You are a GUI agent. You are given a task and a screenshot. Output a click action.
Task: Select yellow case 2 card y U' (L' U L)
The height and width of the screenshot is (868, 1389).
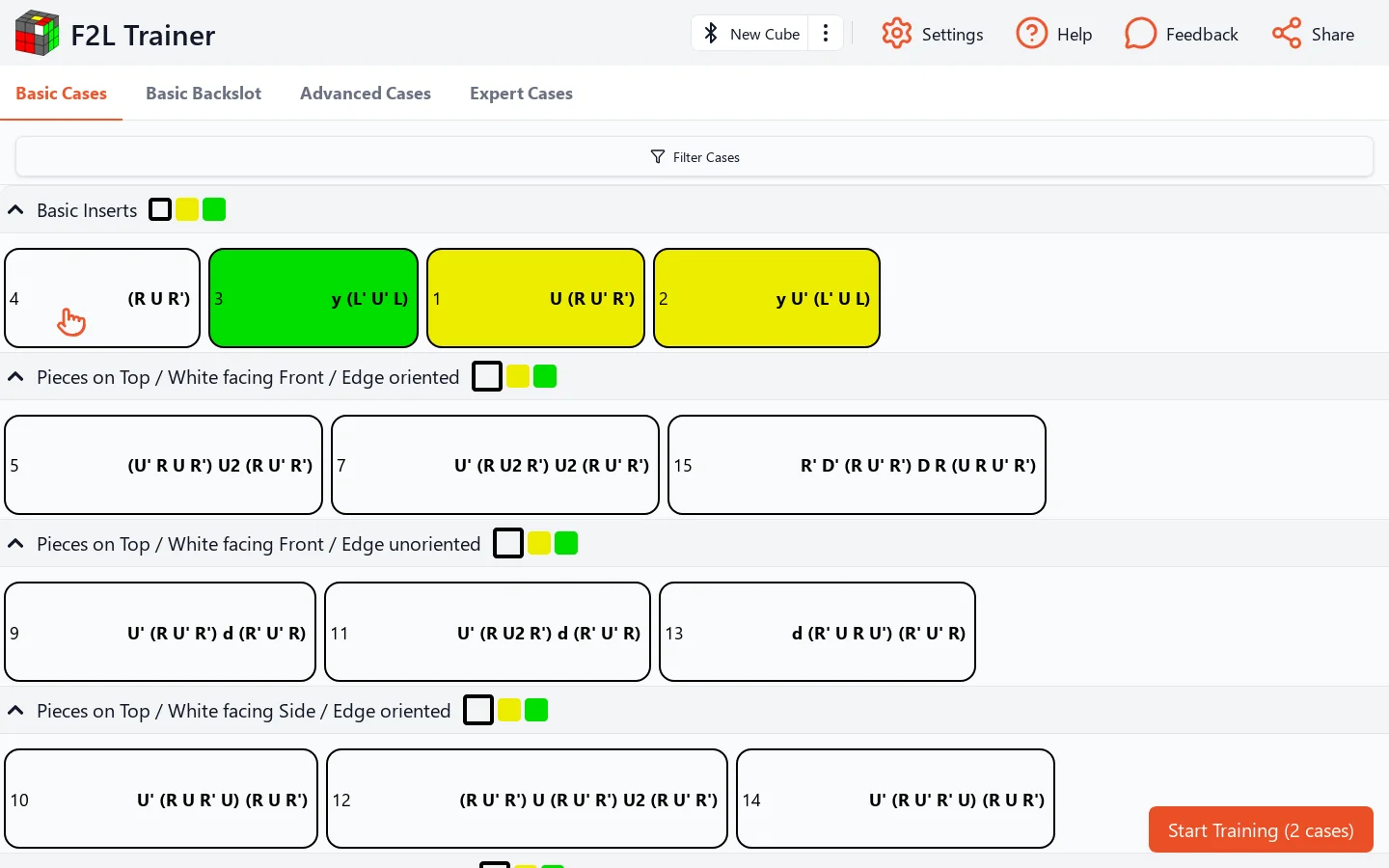point(767,298)
